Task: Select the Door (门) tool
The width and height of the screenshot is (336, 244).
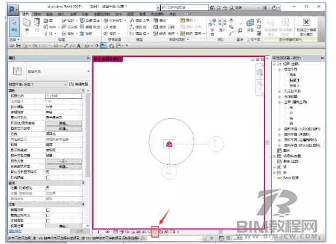Action: click(37, 25)
